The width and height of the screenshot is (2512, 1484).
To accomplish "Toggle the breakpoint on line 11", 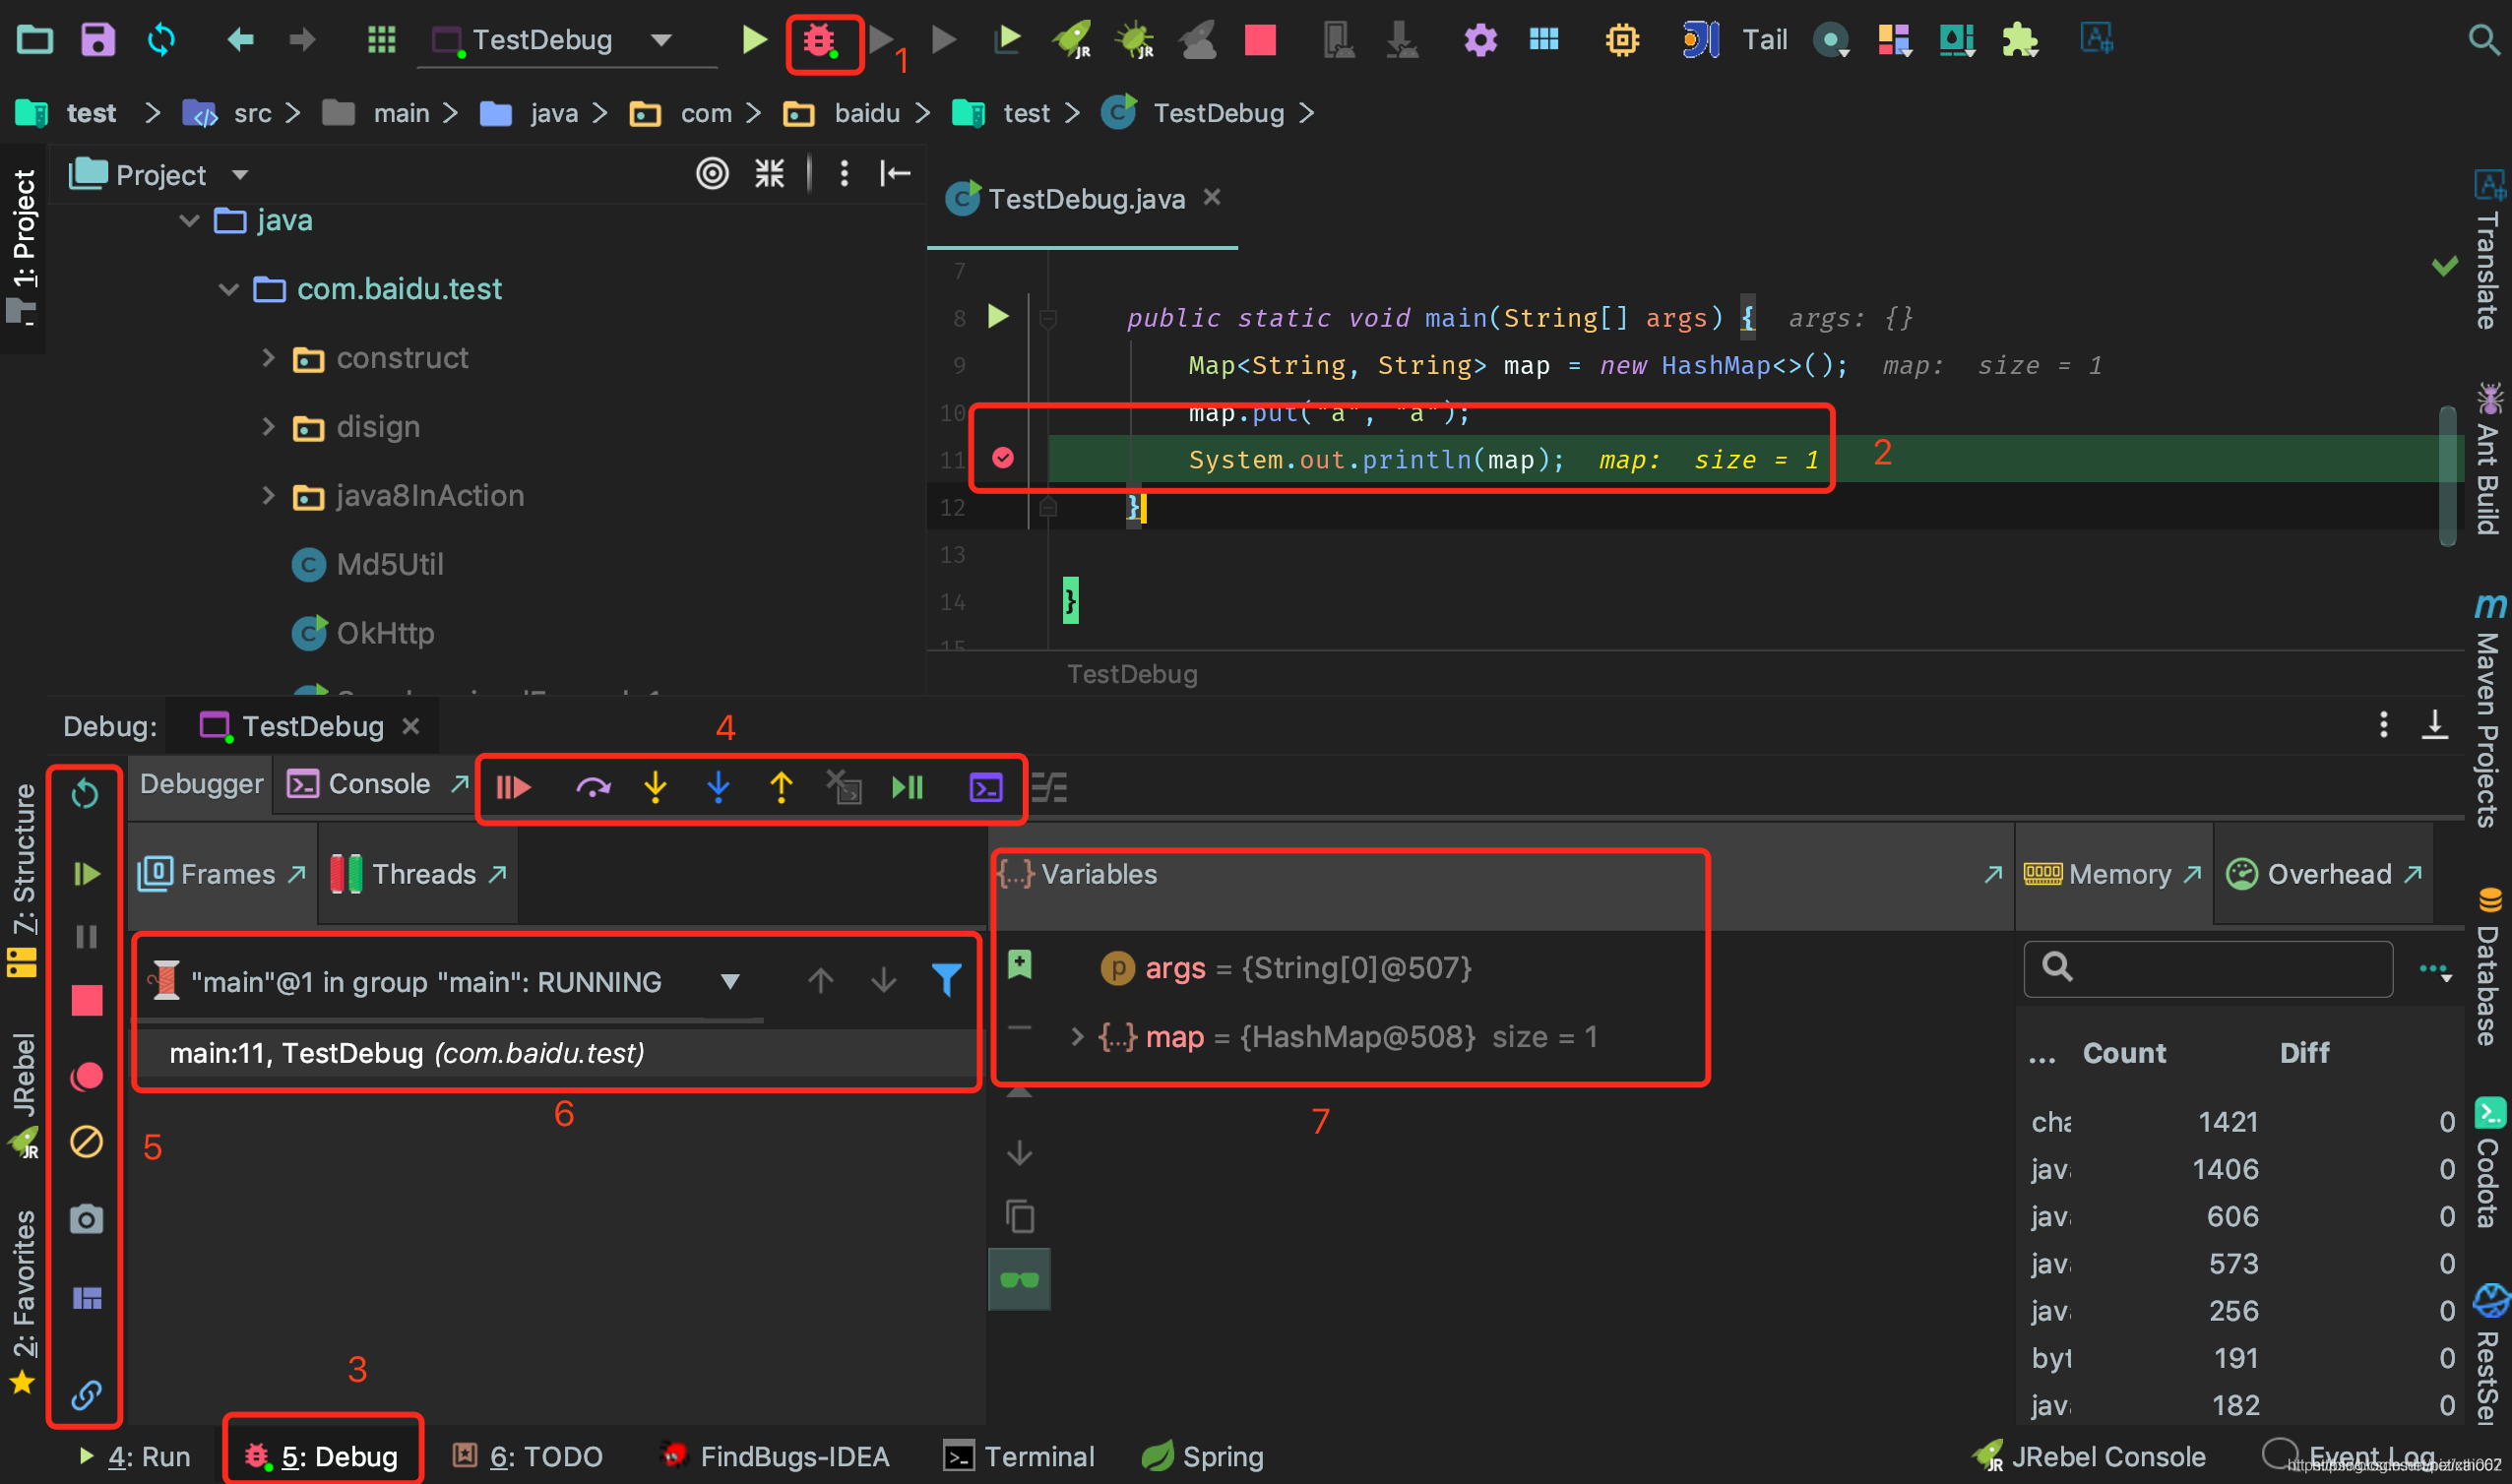I will click(x=1002, y=458).
